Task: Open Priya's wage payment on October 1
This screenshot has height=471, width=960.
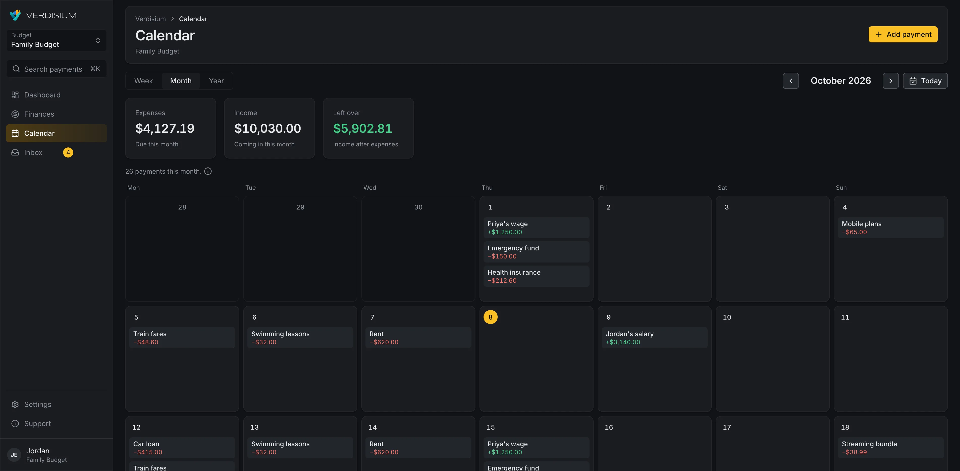Action: click(536, 228)
